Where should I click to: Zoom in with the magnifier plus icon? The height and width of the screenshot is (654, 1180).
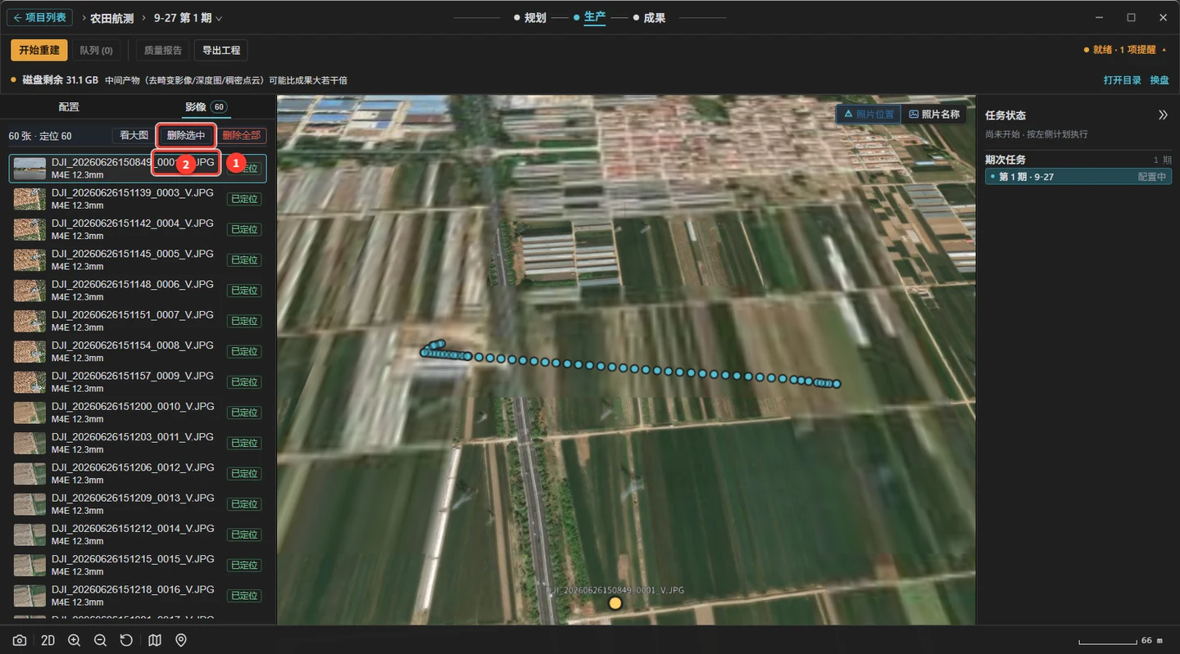click(74, 640)
